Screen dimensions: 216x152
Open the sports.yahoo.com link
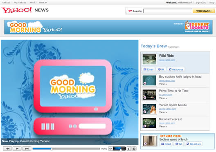point(167,109)
